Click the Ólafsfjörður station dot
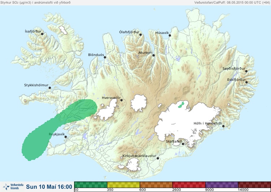This screenshot has height=192, width=271. pos(141,35)
